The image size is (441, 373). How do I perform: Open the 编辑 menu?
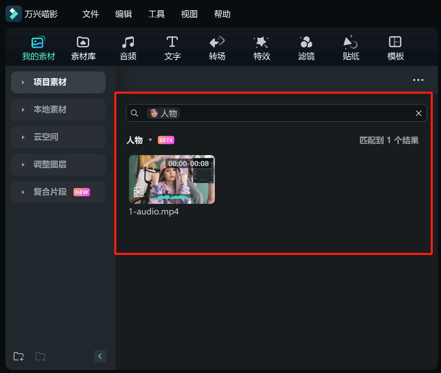[x=124, y=14]
